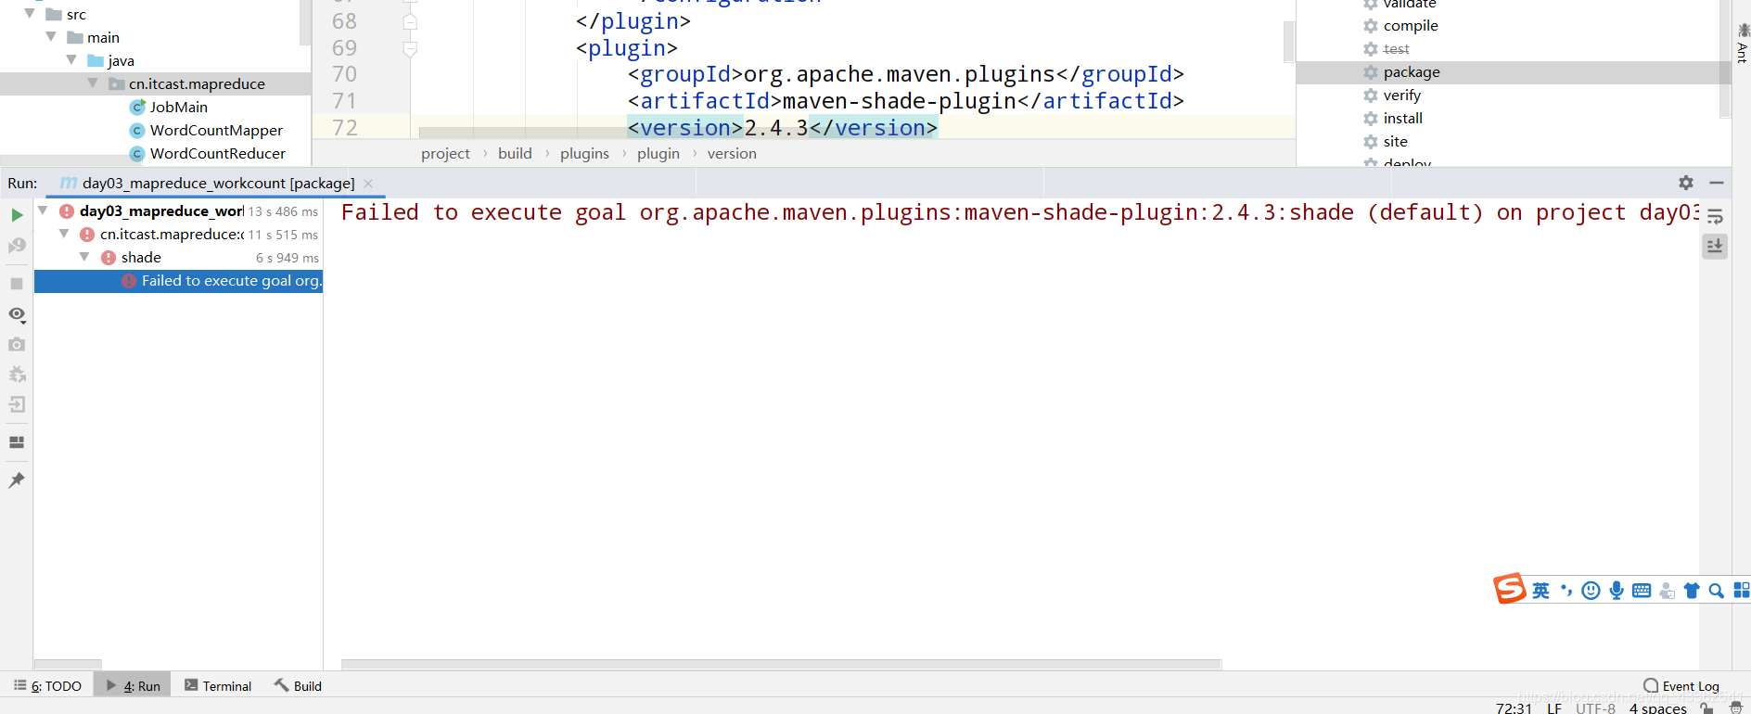This screenshot has width=1751, height=714.
Task: Open the TODO tool window
Action: tap(48, 686)
